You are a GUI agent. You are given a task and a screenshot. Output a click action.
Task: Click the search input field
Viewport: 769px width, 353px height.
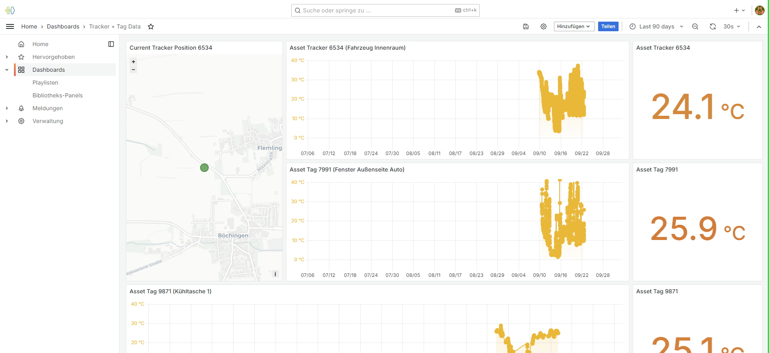pos(377,10)
